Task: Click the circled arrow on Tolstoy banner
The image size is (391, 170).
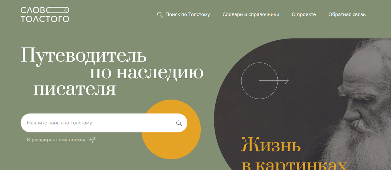Action: tap(265, 80)
